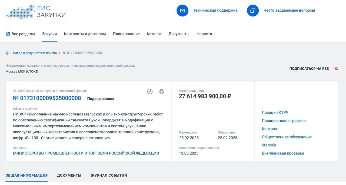Open the Планирование menu
The image size is (346, 185).
click(x=126, y=34)
